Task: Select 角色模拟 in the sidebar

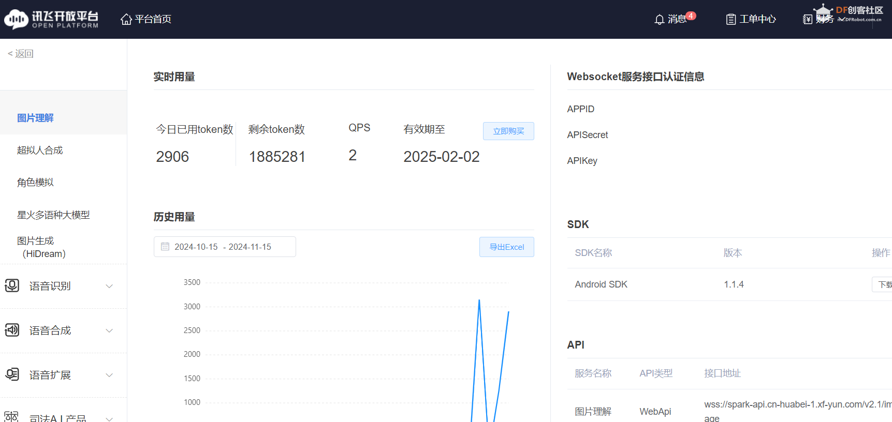Action: pyautogui.click(x=35, y=182)
